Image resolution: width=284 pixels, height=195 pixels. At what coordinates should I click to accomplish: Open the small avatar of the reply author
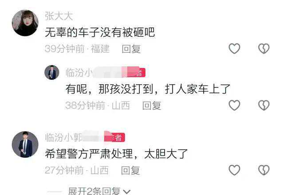click(52, 73)
